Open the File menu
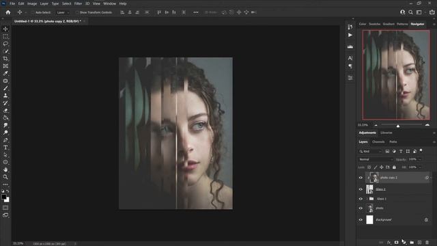 point(12,3)
